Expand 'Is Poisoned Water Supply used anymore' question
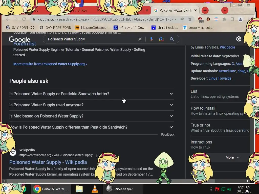The image size is (259, 194). (92, 105)
